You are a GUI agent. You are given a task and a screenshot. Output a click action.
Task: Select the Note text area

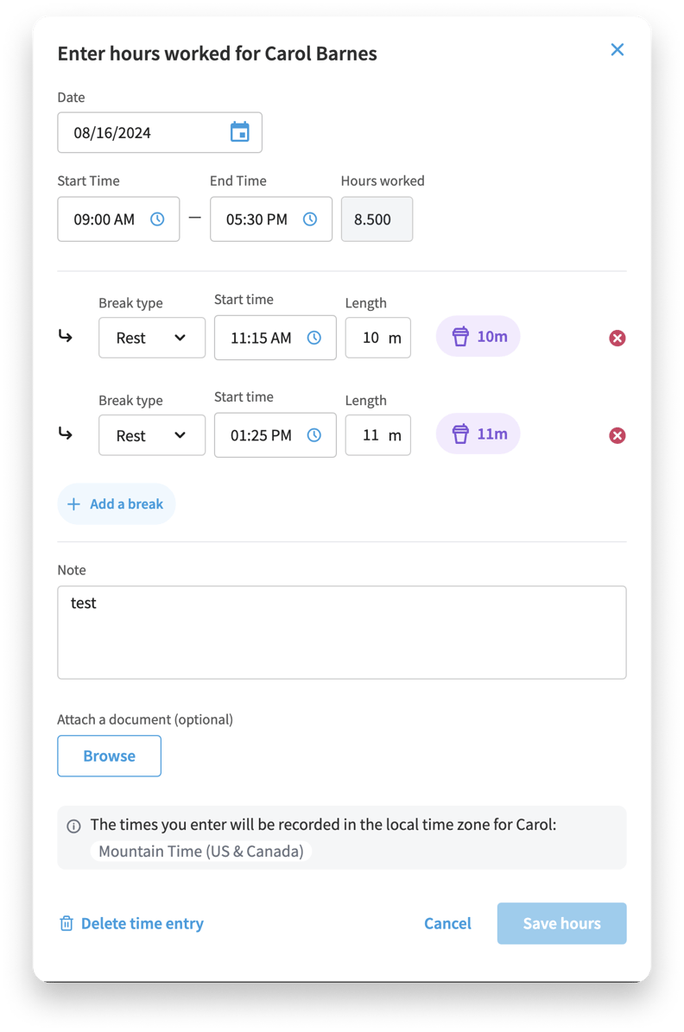342,631
